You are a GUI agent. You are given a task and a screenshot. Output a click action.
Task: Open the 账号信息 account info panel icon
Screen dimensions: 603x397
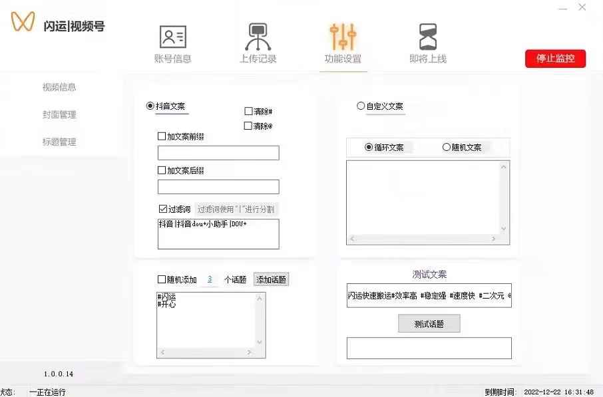click(x=172, y=37)
